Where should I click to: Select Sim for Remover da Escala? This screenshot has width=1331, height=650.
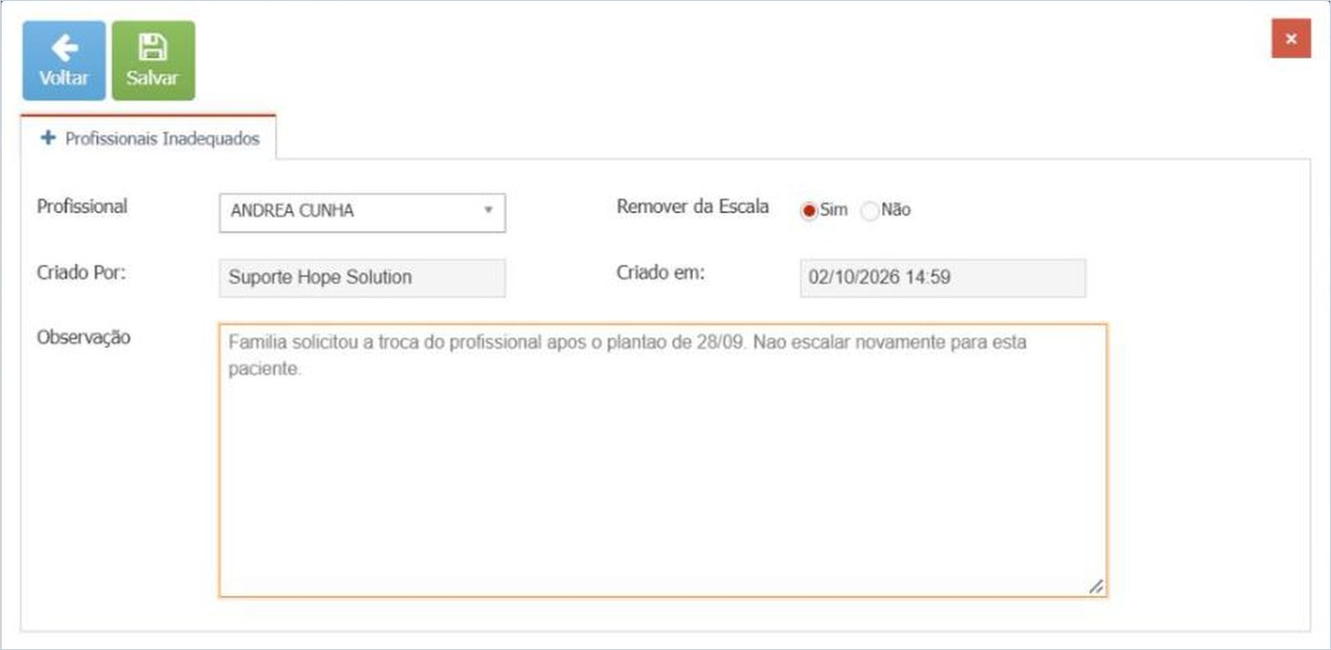coord(809,211)
